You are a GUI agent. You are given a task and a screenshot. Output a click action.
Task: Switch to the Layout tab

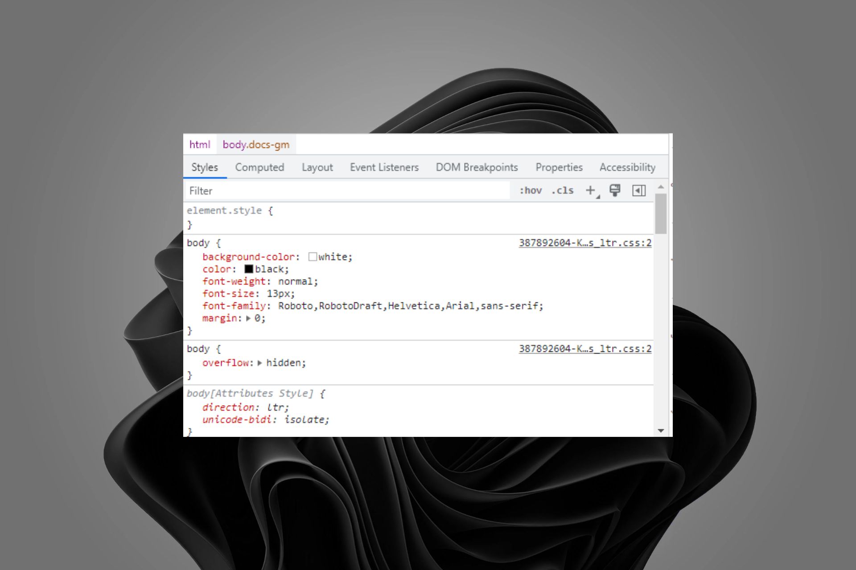(317, 167)
